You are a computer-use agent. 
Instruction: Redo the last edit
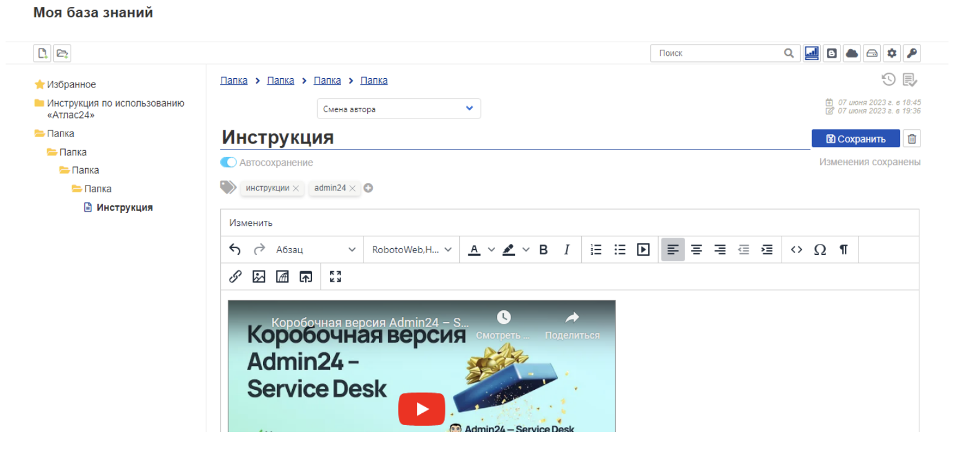tap(259, 249)
